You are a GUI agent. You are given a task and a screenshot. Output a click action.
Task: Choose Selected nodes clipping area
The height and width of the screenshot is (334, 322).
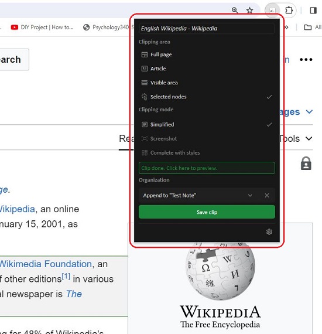207,97
